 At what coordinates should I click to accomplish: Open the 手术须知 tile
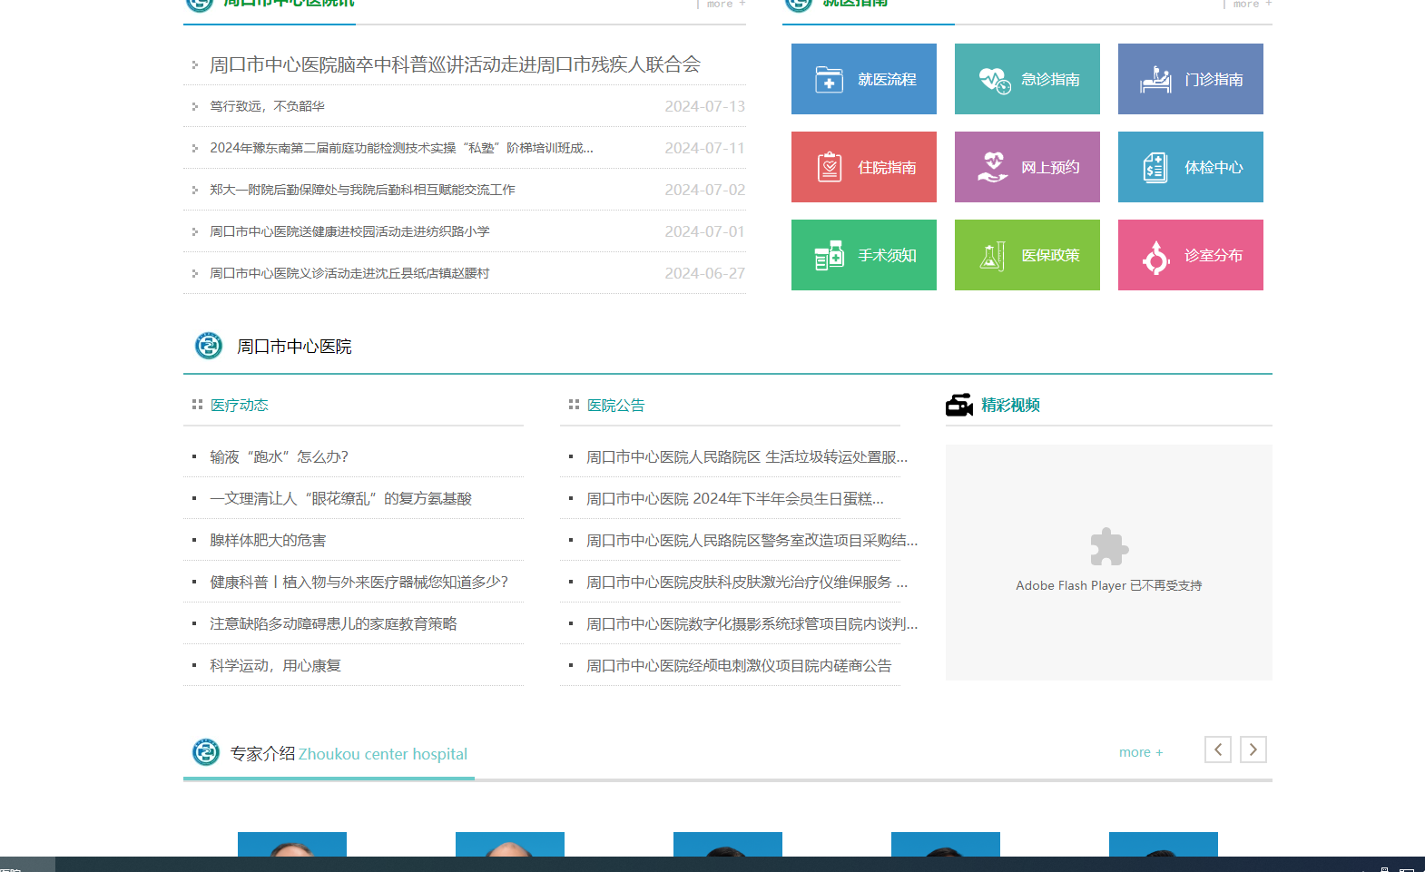pos(863,255)
